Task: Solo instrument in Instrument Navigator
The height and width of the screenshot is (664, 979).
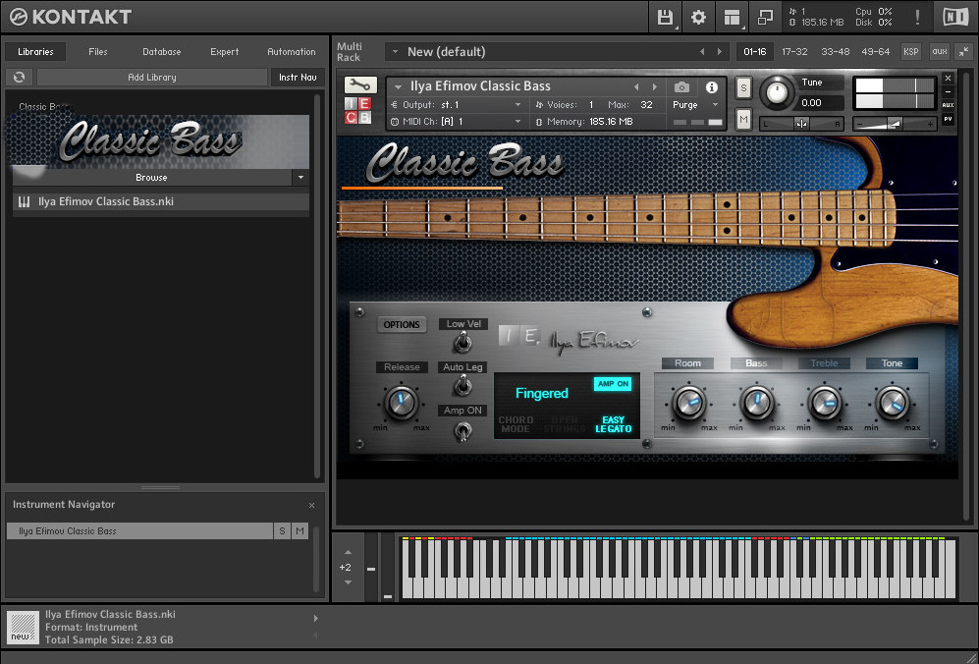Action: [x=282, y=531]
